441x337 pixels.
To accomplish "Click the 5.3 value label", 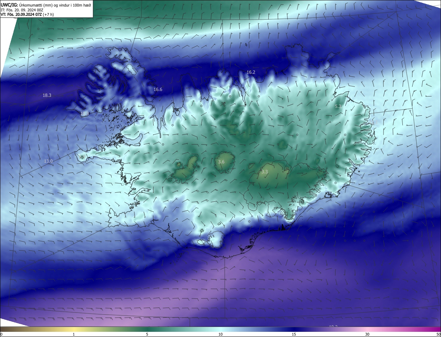I will click(x=338, y=106).
